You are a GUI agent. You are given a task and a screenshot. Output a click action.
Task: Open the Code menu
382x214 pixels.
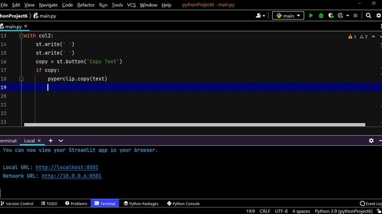click(67, 5)
